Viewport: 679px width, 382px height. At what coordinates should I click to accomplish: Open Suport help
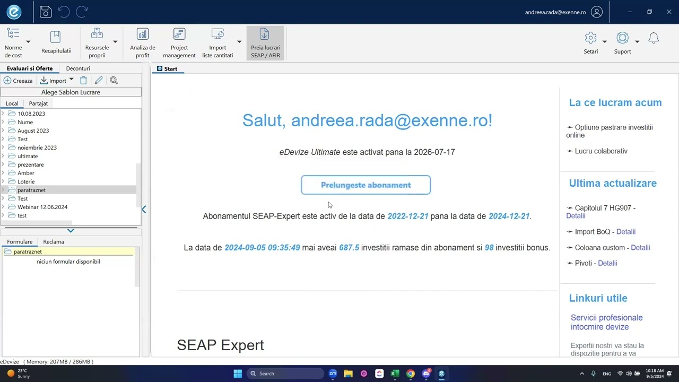(623, 43)
